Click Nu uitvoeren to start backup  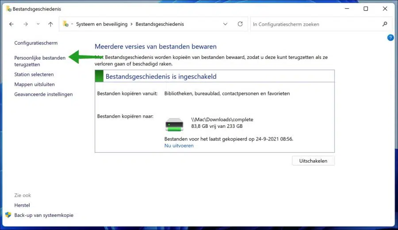tap(179, 146)
